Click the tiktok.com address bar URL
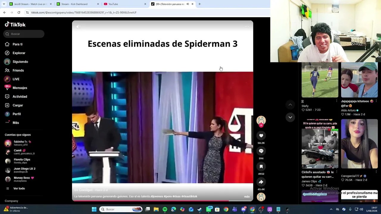The image size is (381, 214). pyautogui.click(x=84, y=12)
